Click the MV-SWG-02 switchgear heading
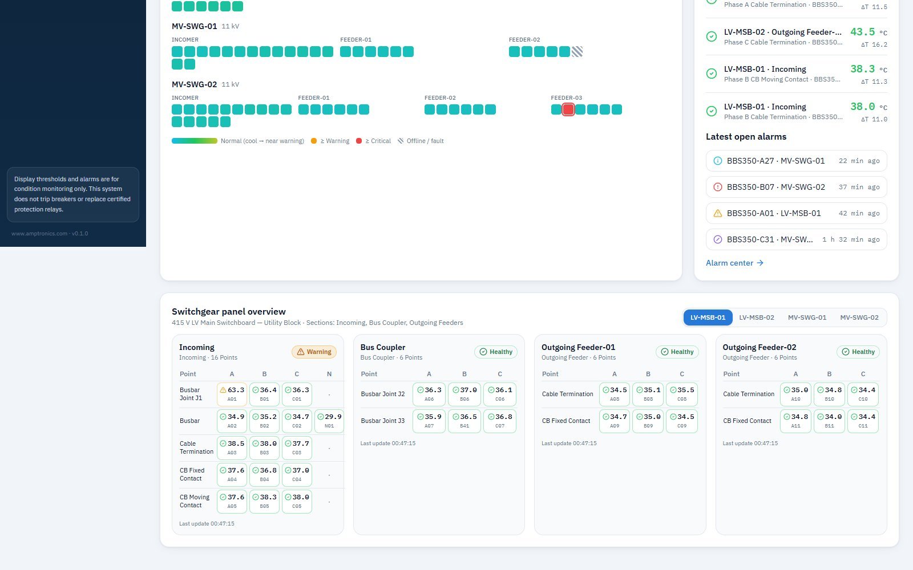913x570 pixels. point(195,84)
